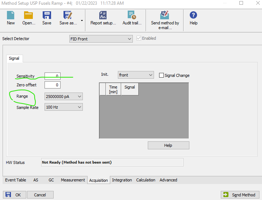Switch to the Advanced tab

(x=169, y=180)
